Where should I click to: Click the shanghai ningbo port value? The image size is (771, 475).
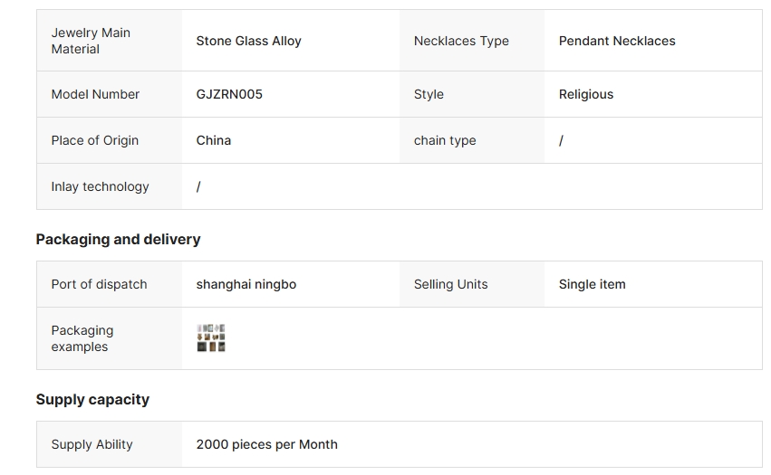click(x=246, y=284)
